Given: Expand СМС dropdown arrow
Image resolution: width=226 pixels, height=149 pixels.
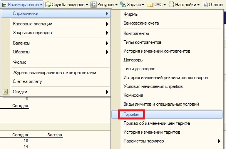Looking at the screenshot, I should point(164,5).
